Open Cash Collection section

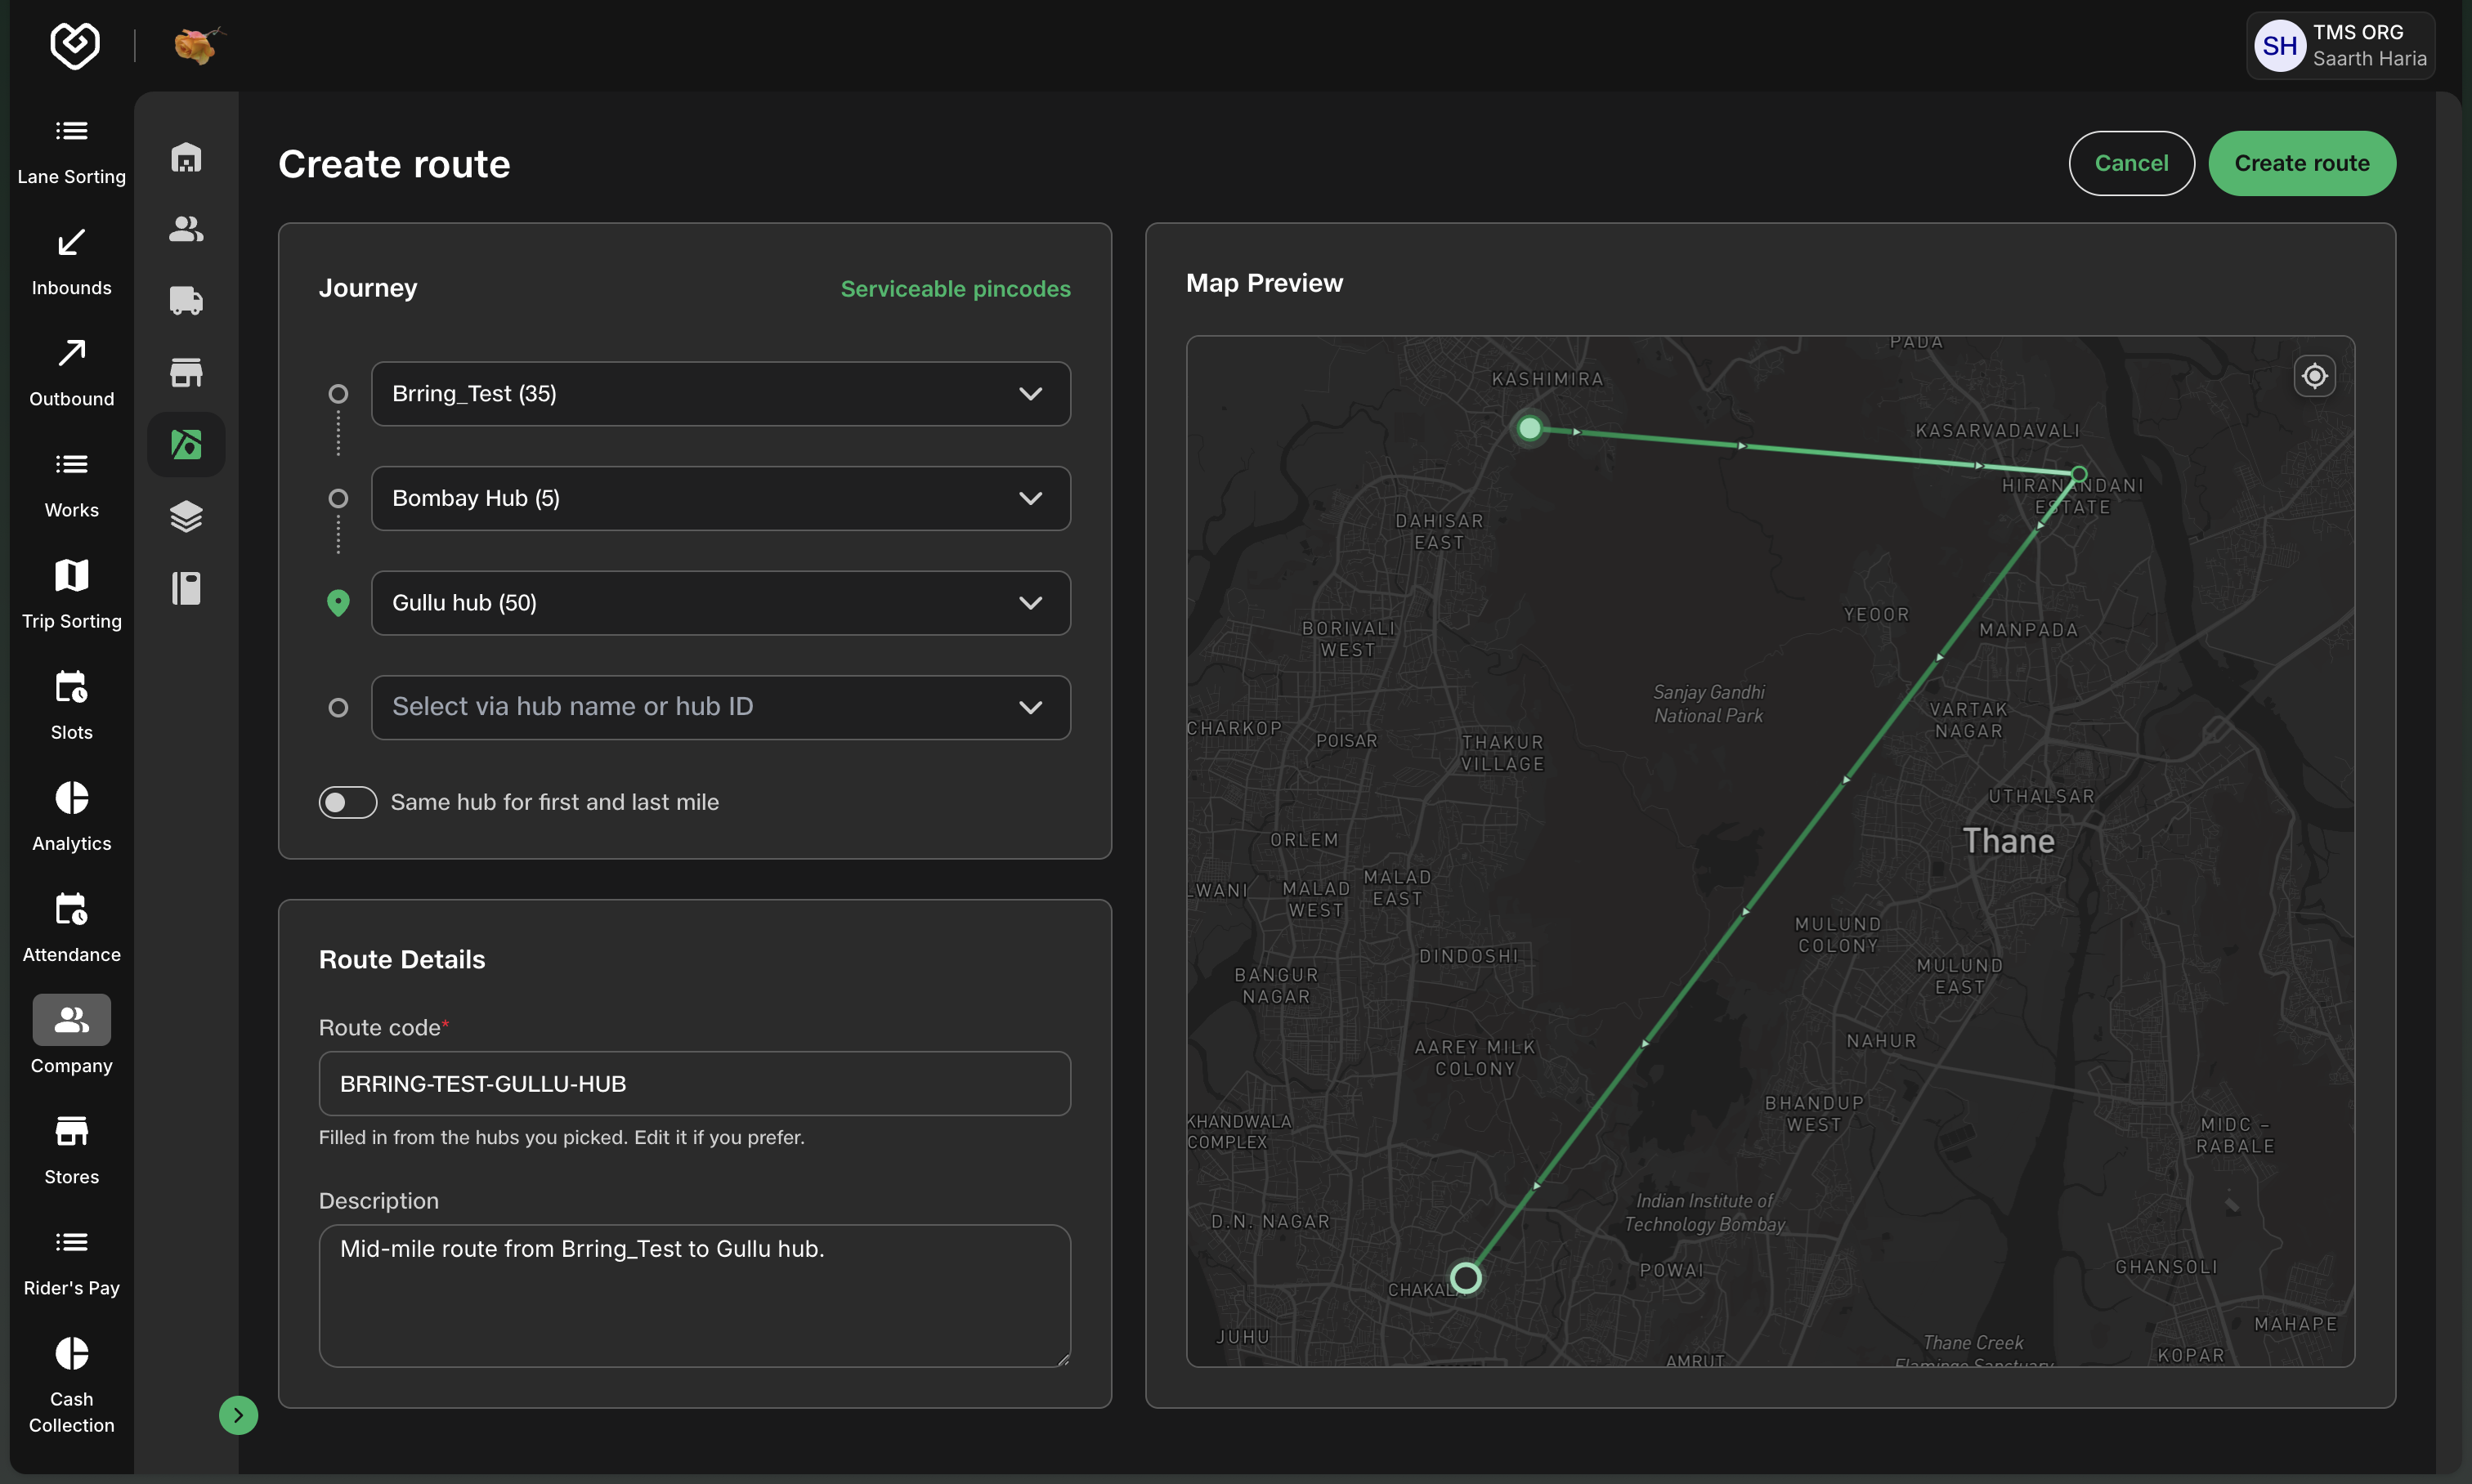point(71,1386)
